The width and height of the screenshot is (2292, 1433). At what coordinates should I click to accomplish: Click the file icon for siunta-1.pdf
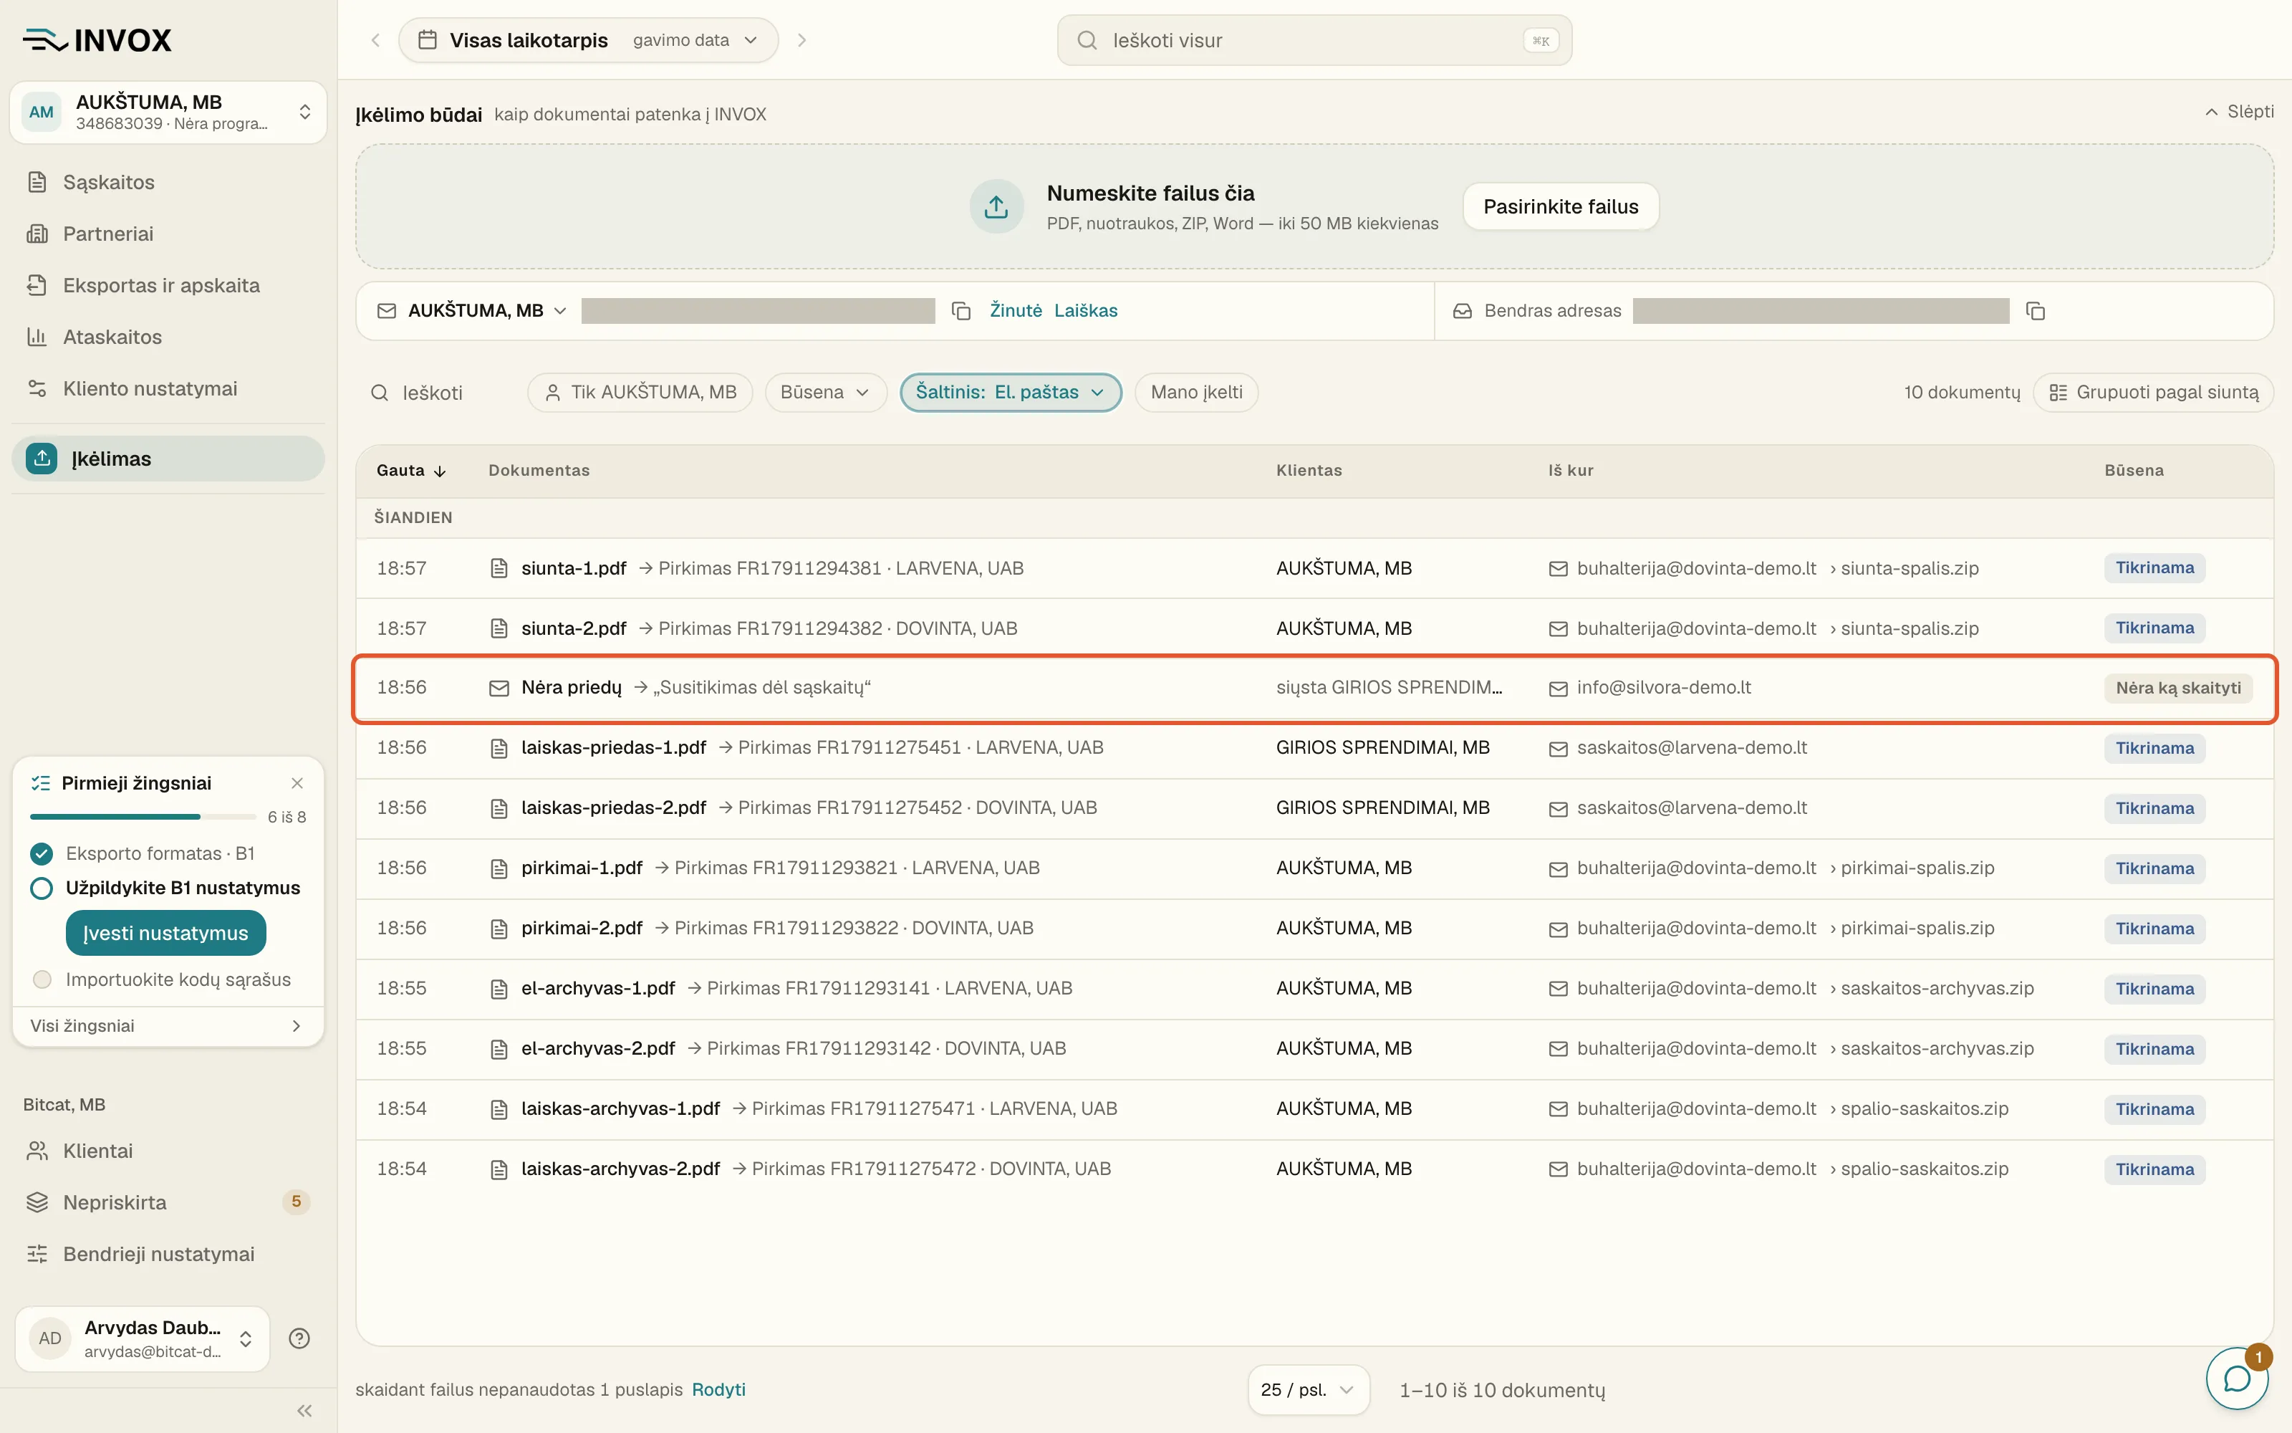click(x=499, y=569)
